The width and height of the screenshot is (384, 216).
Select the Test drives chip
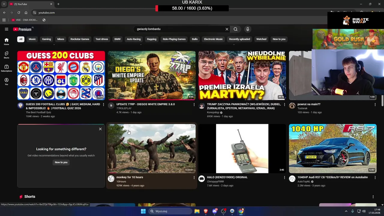(x=102, y=39)
